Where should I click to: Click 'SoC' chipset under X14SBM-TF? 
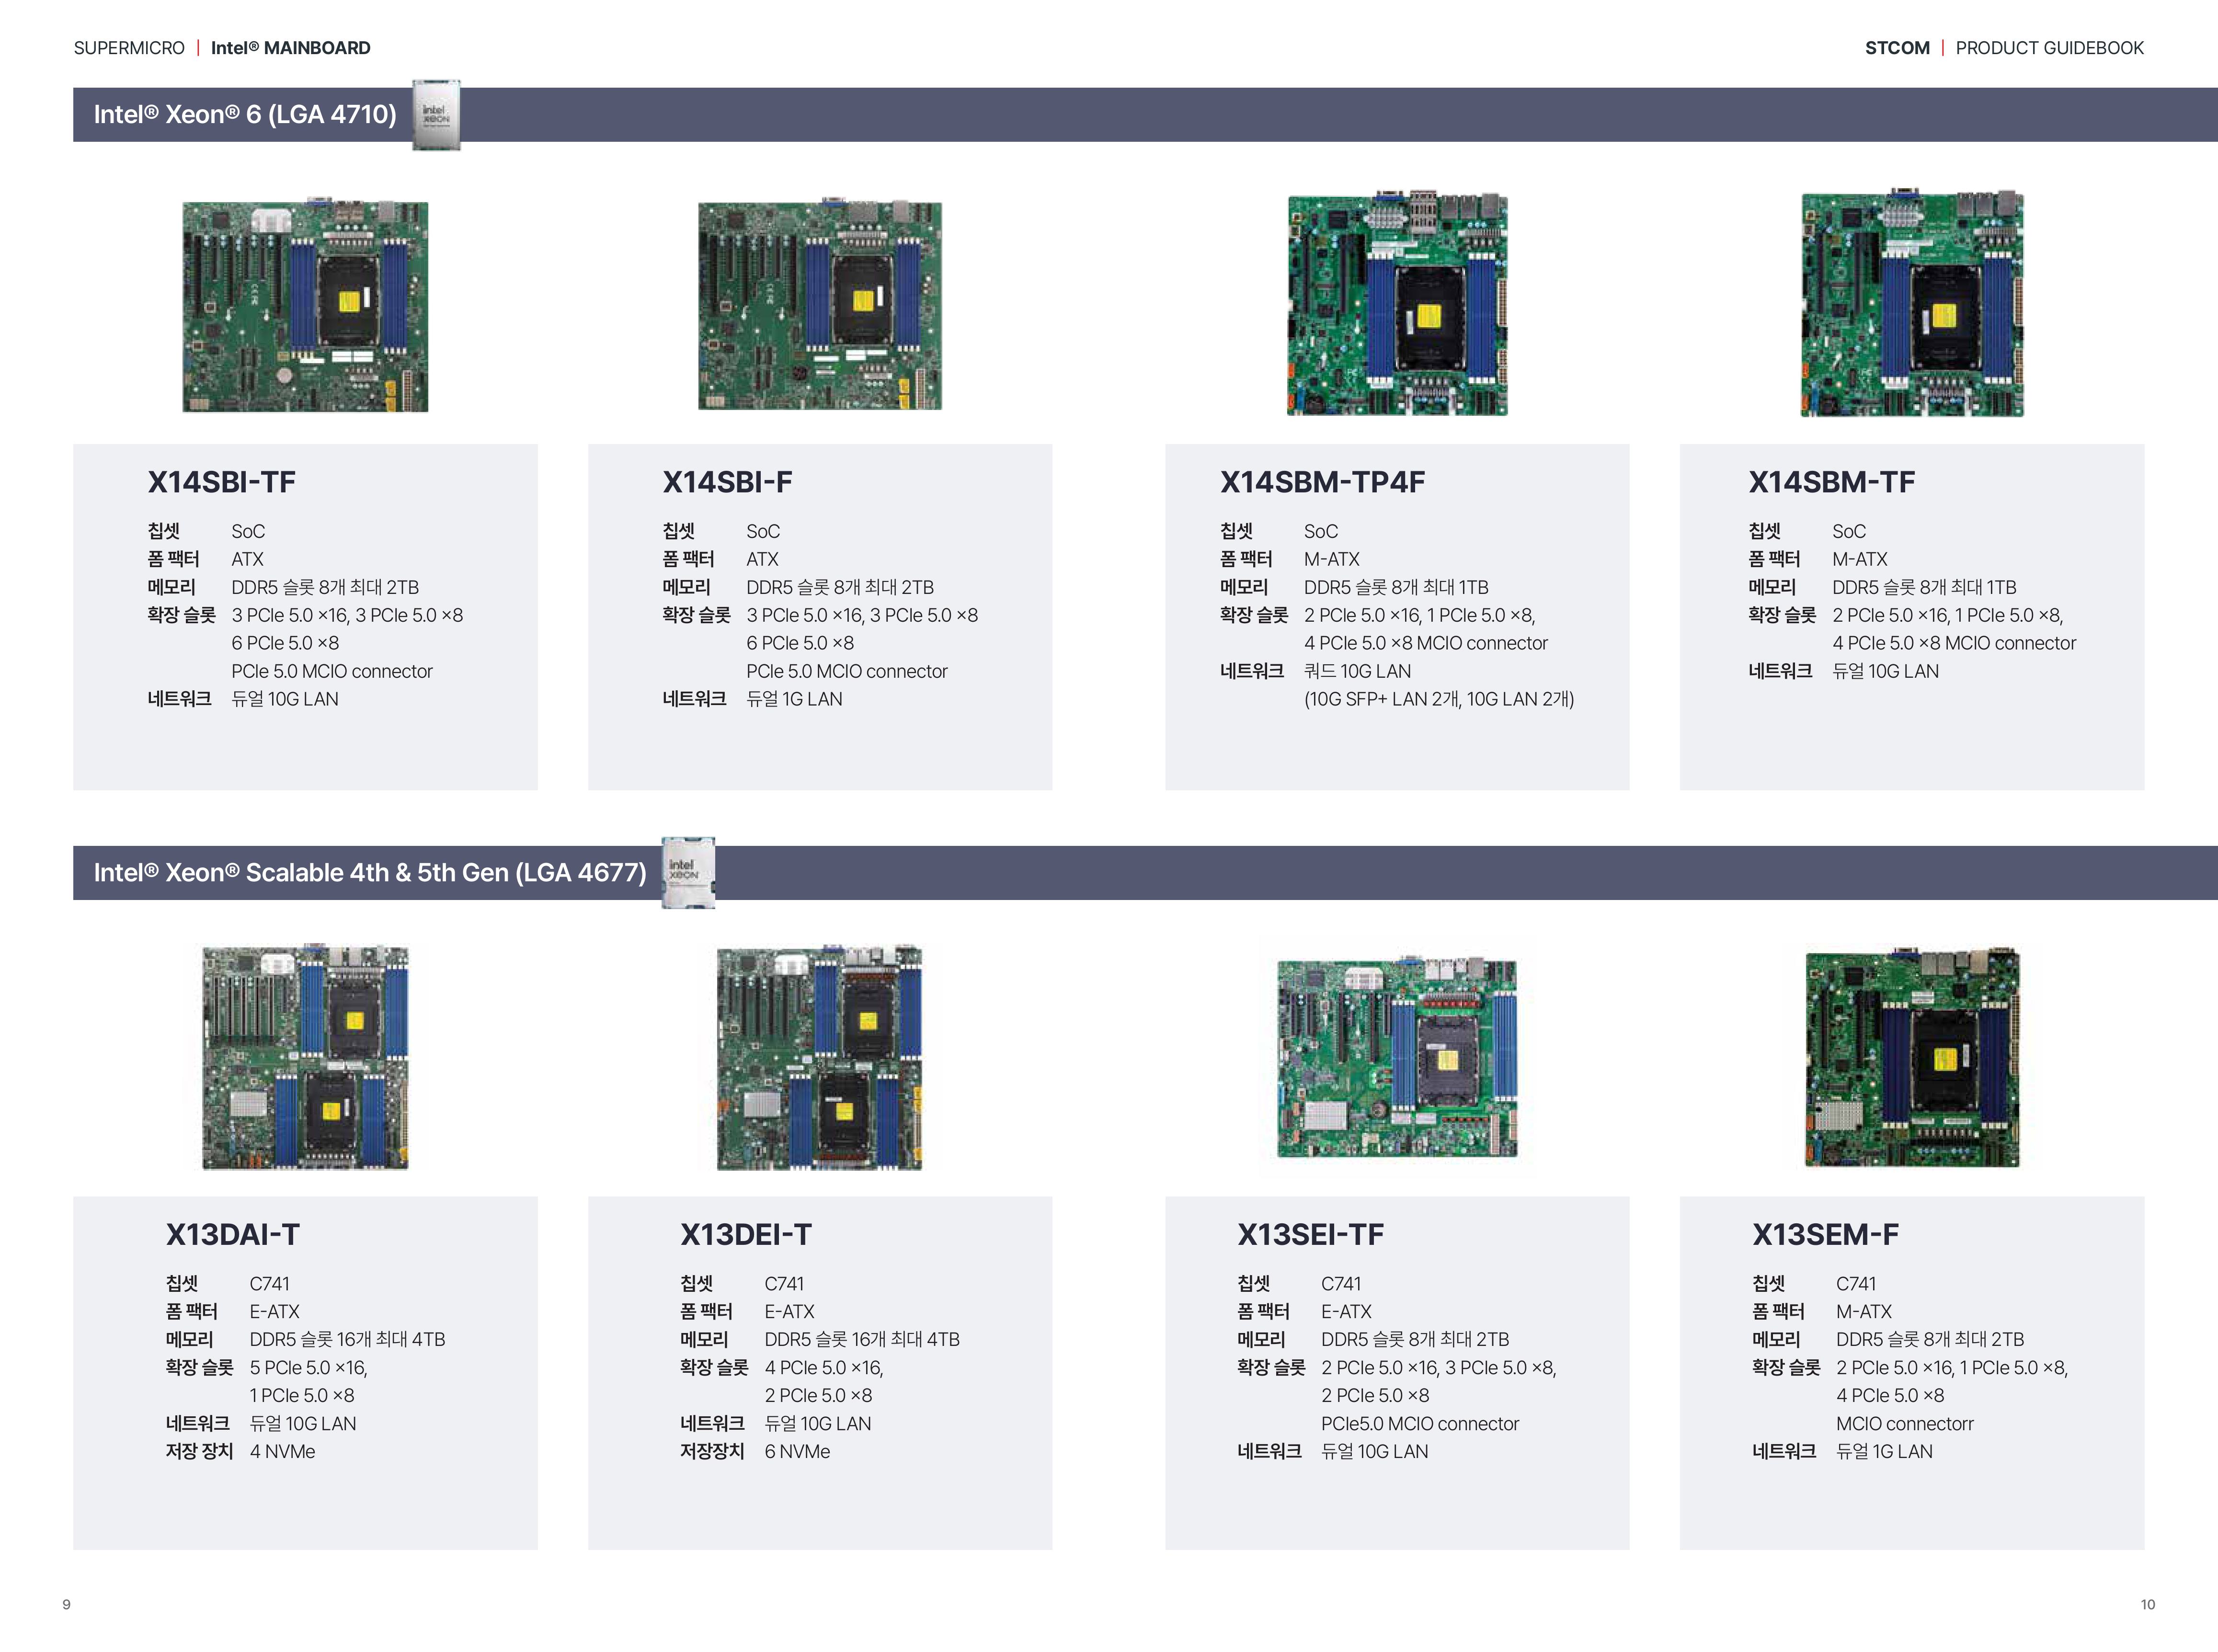tap(1849, 531)
